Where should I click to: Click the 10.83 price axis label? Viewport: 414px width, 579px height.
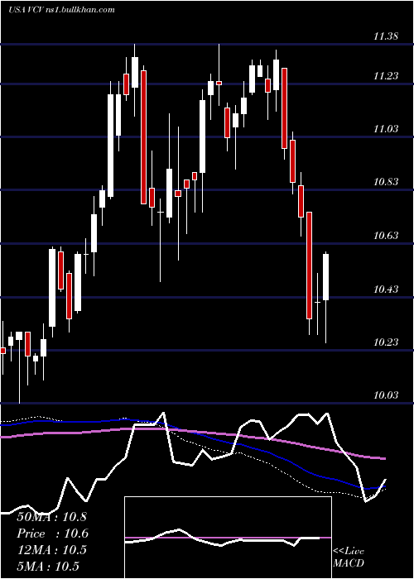tap(386, 182)
